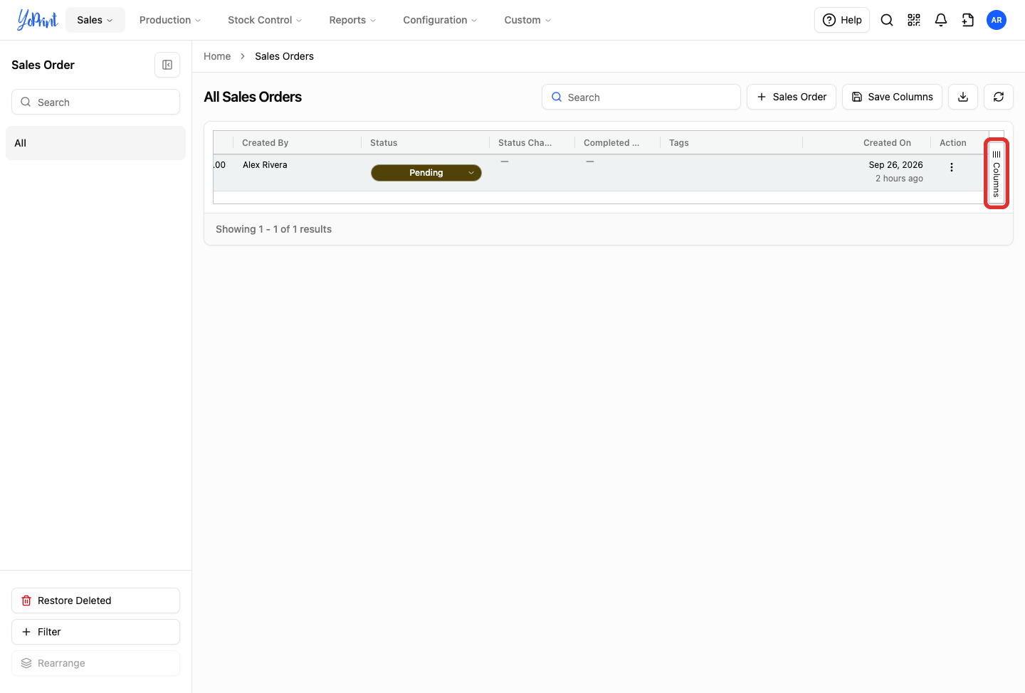
Task: Expand the Custom menu
Action: click(527, 20)
